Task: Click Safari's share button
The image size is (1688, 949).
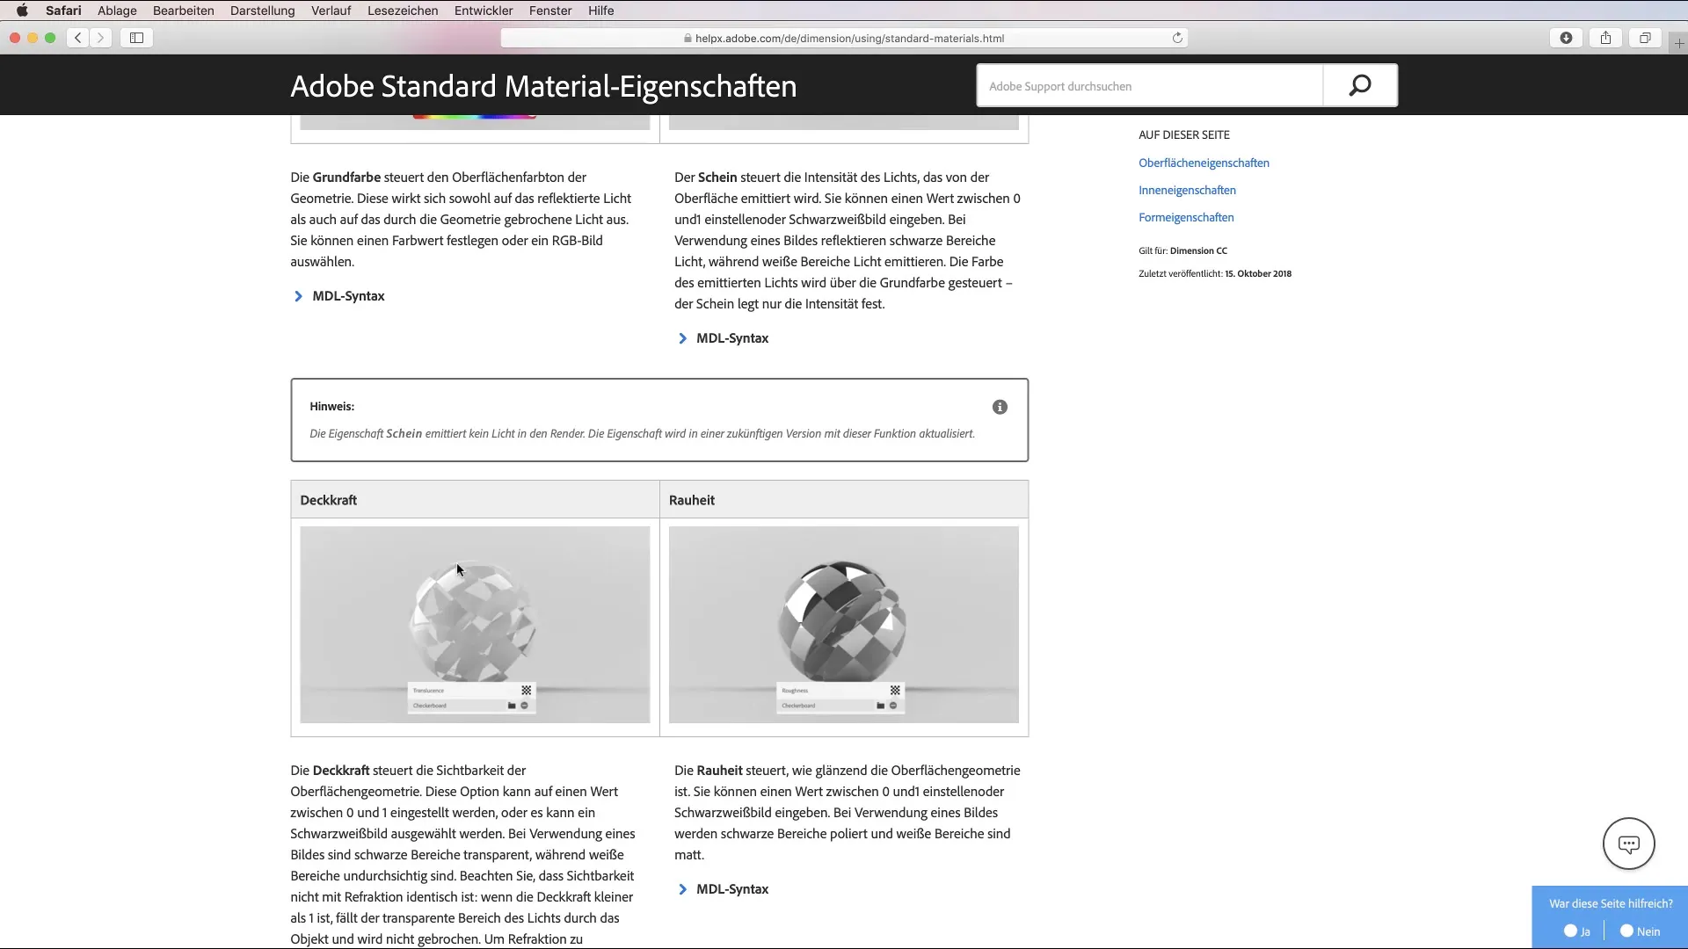Action: tap(1605, 38)
